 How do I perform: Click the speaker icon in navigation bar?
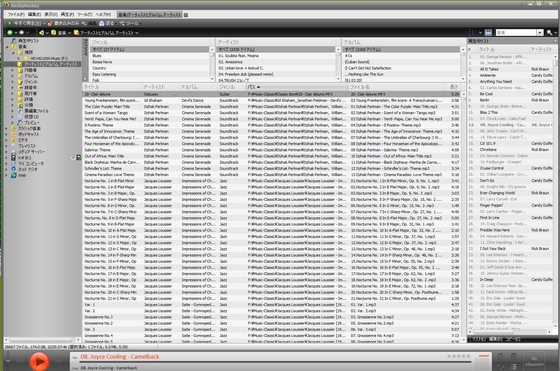click(x=42, y=33)
